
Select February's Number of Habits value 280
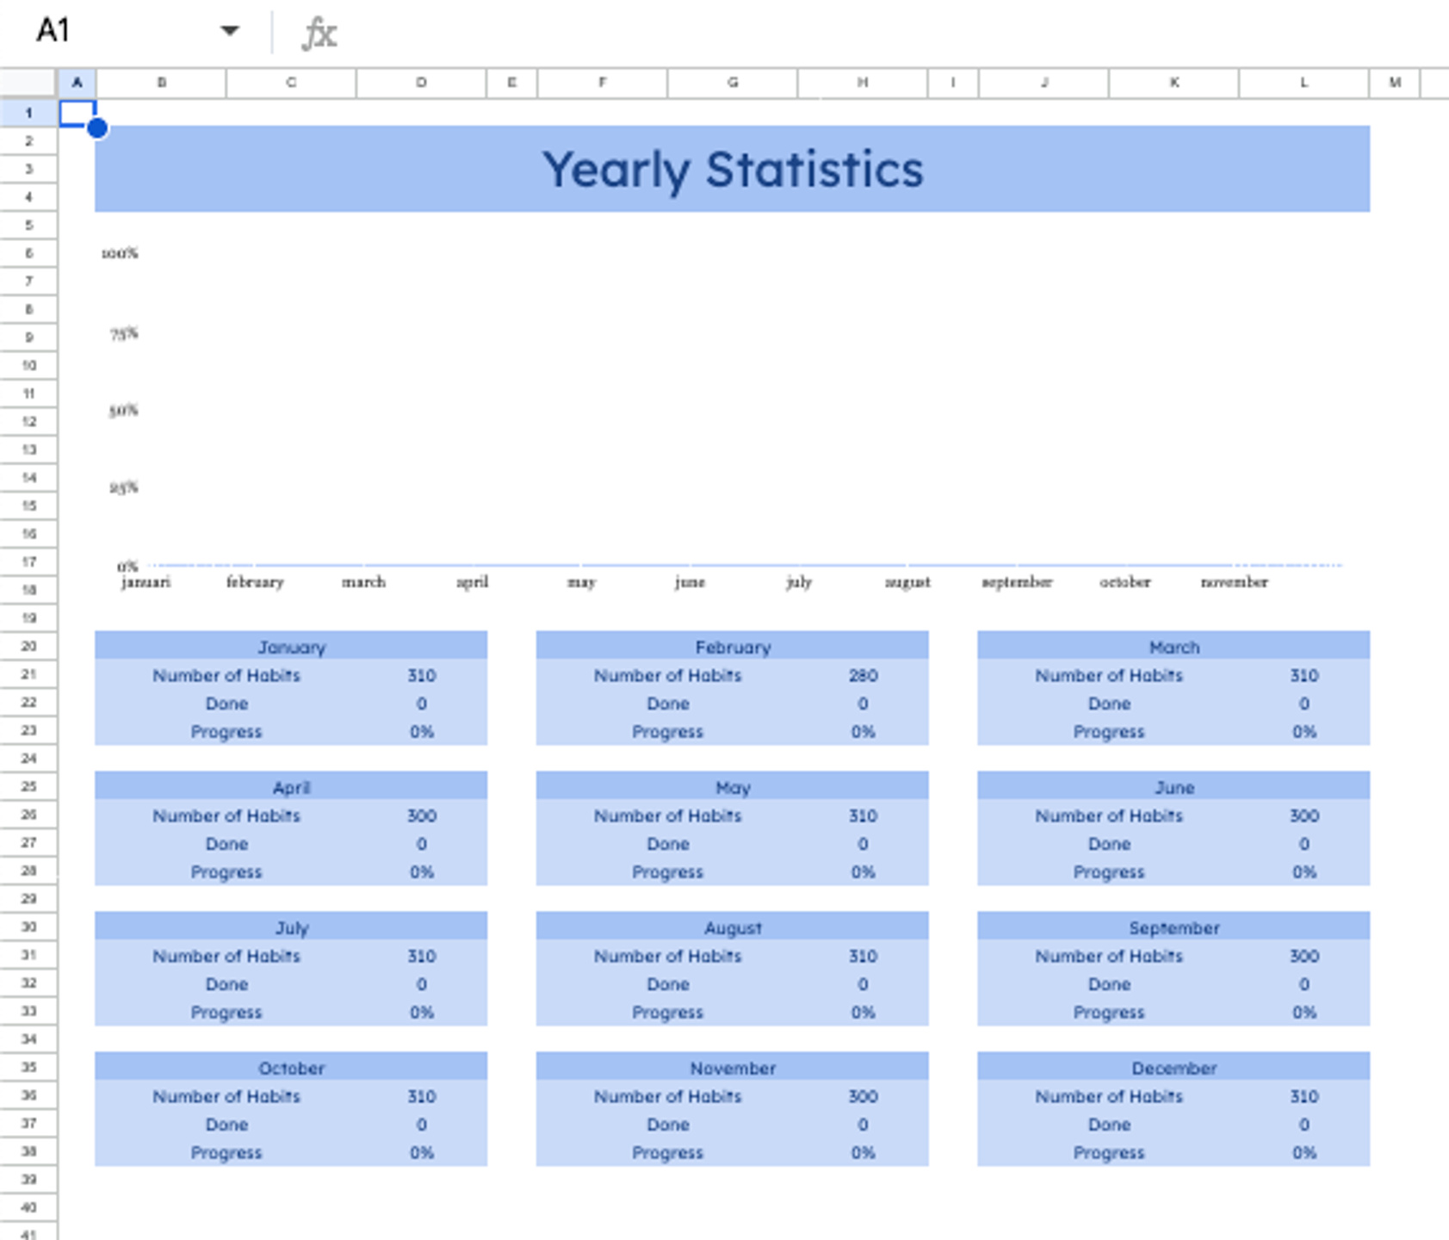[863, 675]
